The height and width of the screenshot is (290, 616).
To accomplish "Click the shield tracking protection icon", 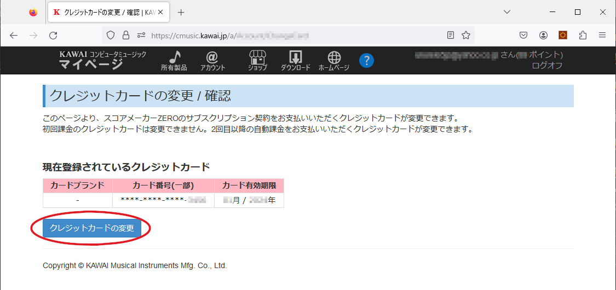I will pyautogui.click(x=111, y=36).
